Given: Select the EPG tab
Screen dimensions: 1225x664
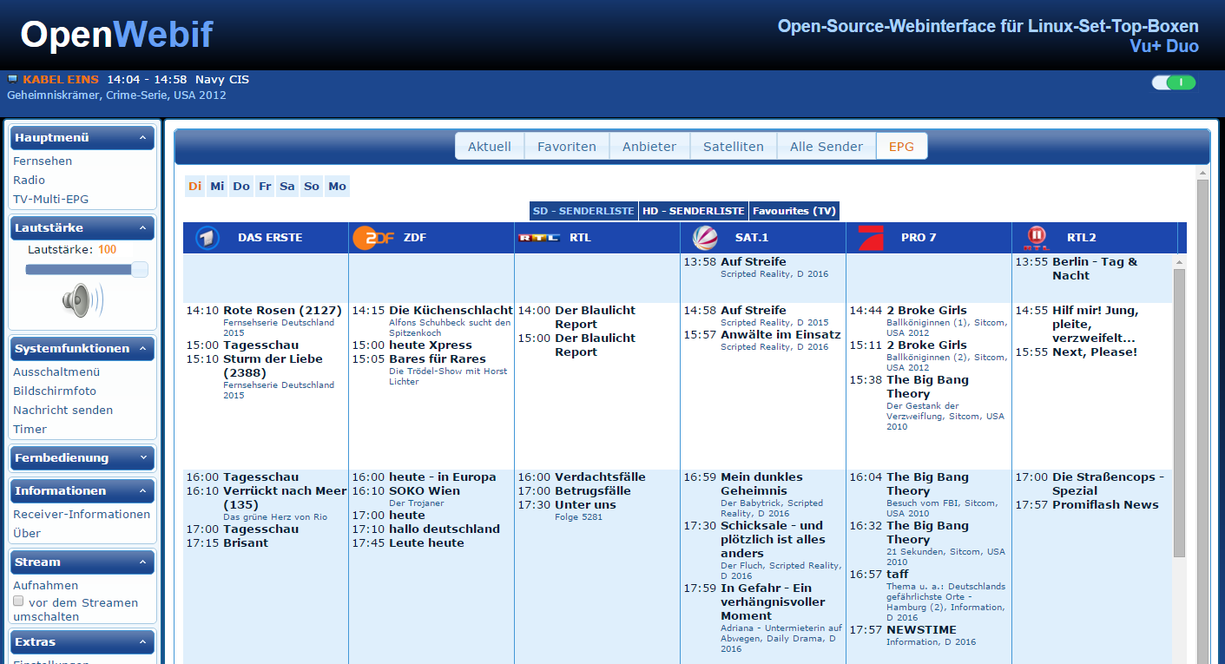Looking at the screenshot, I should [x=901, y=146].
